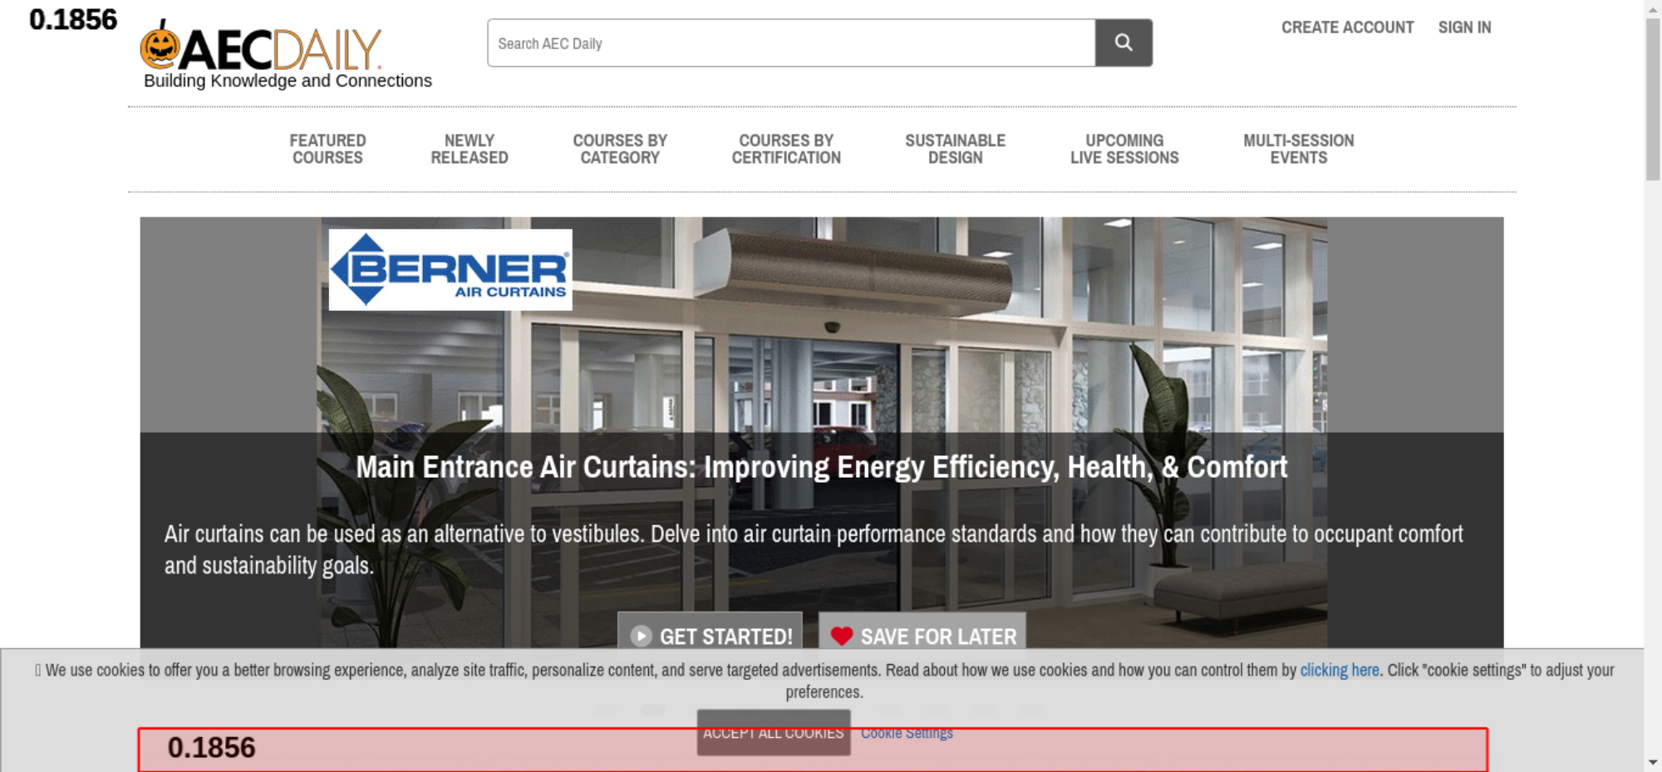Go to Newly Released courses
Image resolution: width=1662 pixels, height=772 pixels.
469,150
